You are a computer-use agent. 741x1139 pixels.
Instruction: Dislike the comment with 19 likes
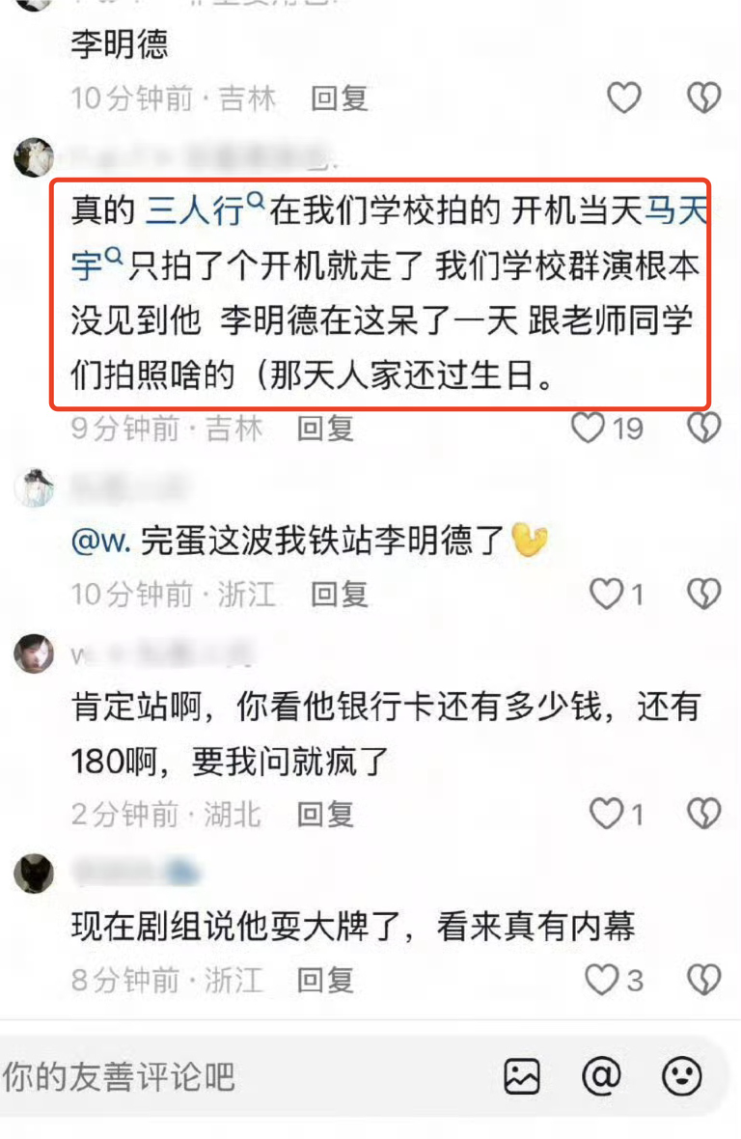click(x=703, y=427)
